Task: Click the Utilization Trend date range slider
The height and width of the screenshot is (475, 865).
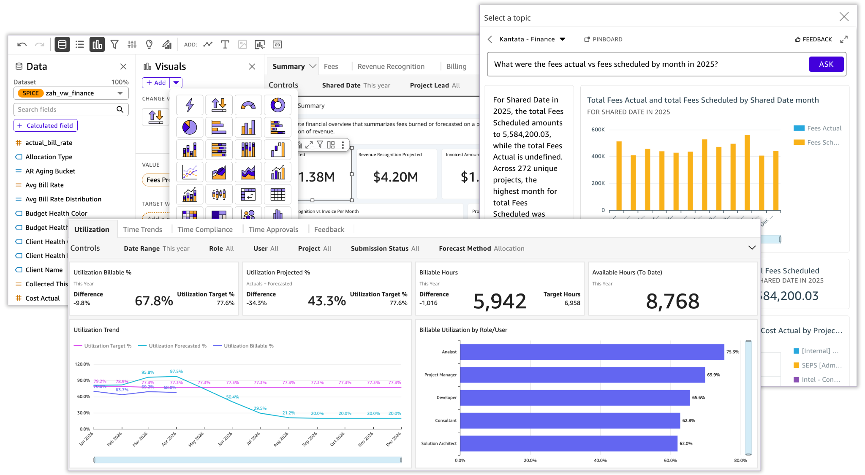Action: (x=248, y=460)
